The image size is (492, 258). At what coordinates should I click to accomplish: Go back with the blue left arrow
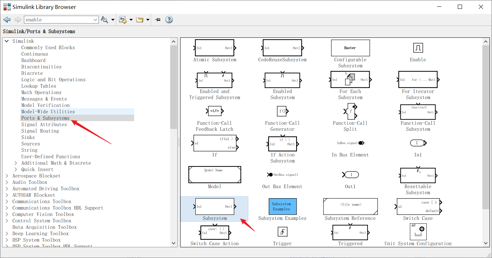[x=7, y=20]
